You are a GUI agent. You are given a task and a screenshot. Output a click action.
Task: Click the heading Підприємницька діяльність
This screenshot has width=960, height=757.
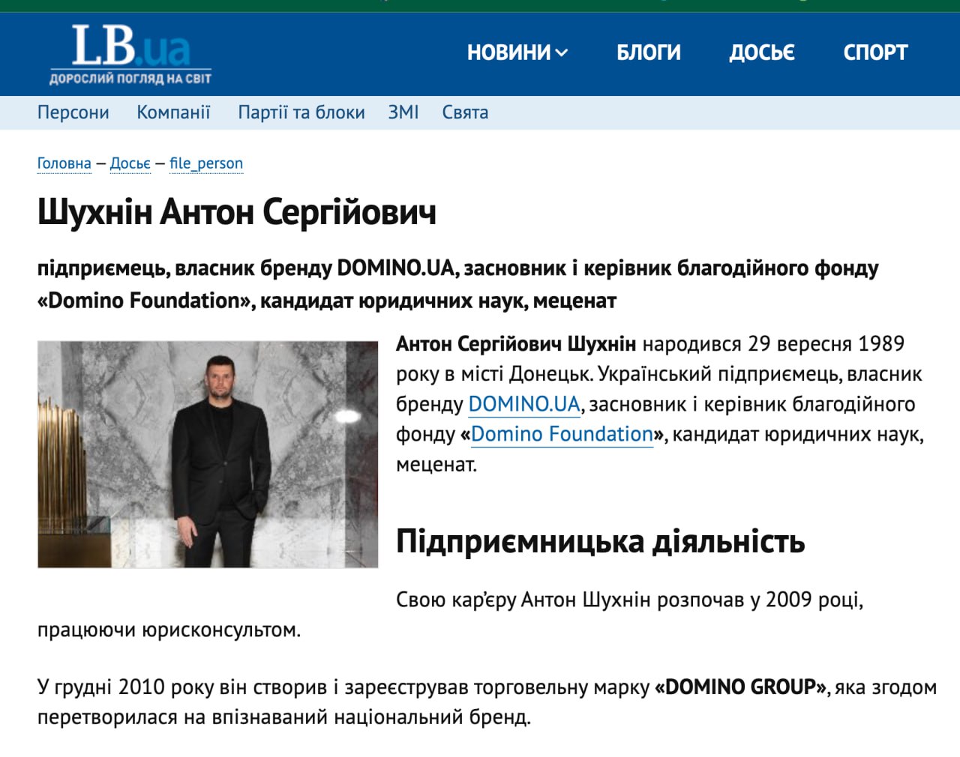click(x=601, y=541)
